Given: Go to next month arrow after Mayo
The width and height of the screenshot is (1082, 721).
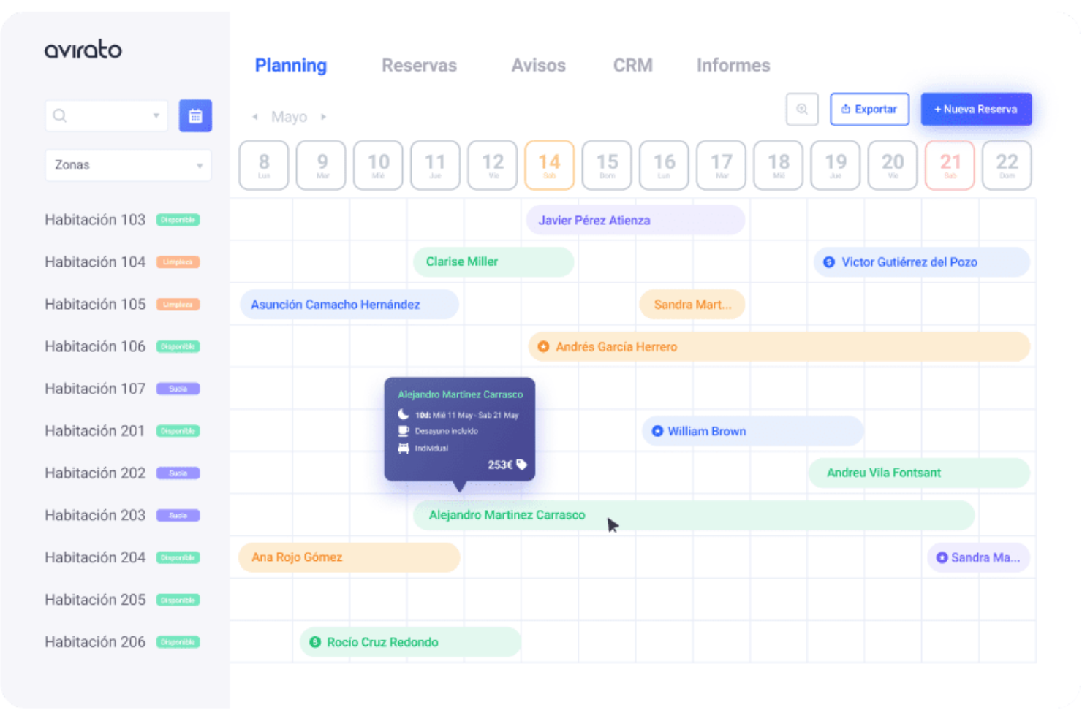Looking at the screenshot, I should click(x=323, y=117).
